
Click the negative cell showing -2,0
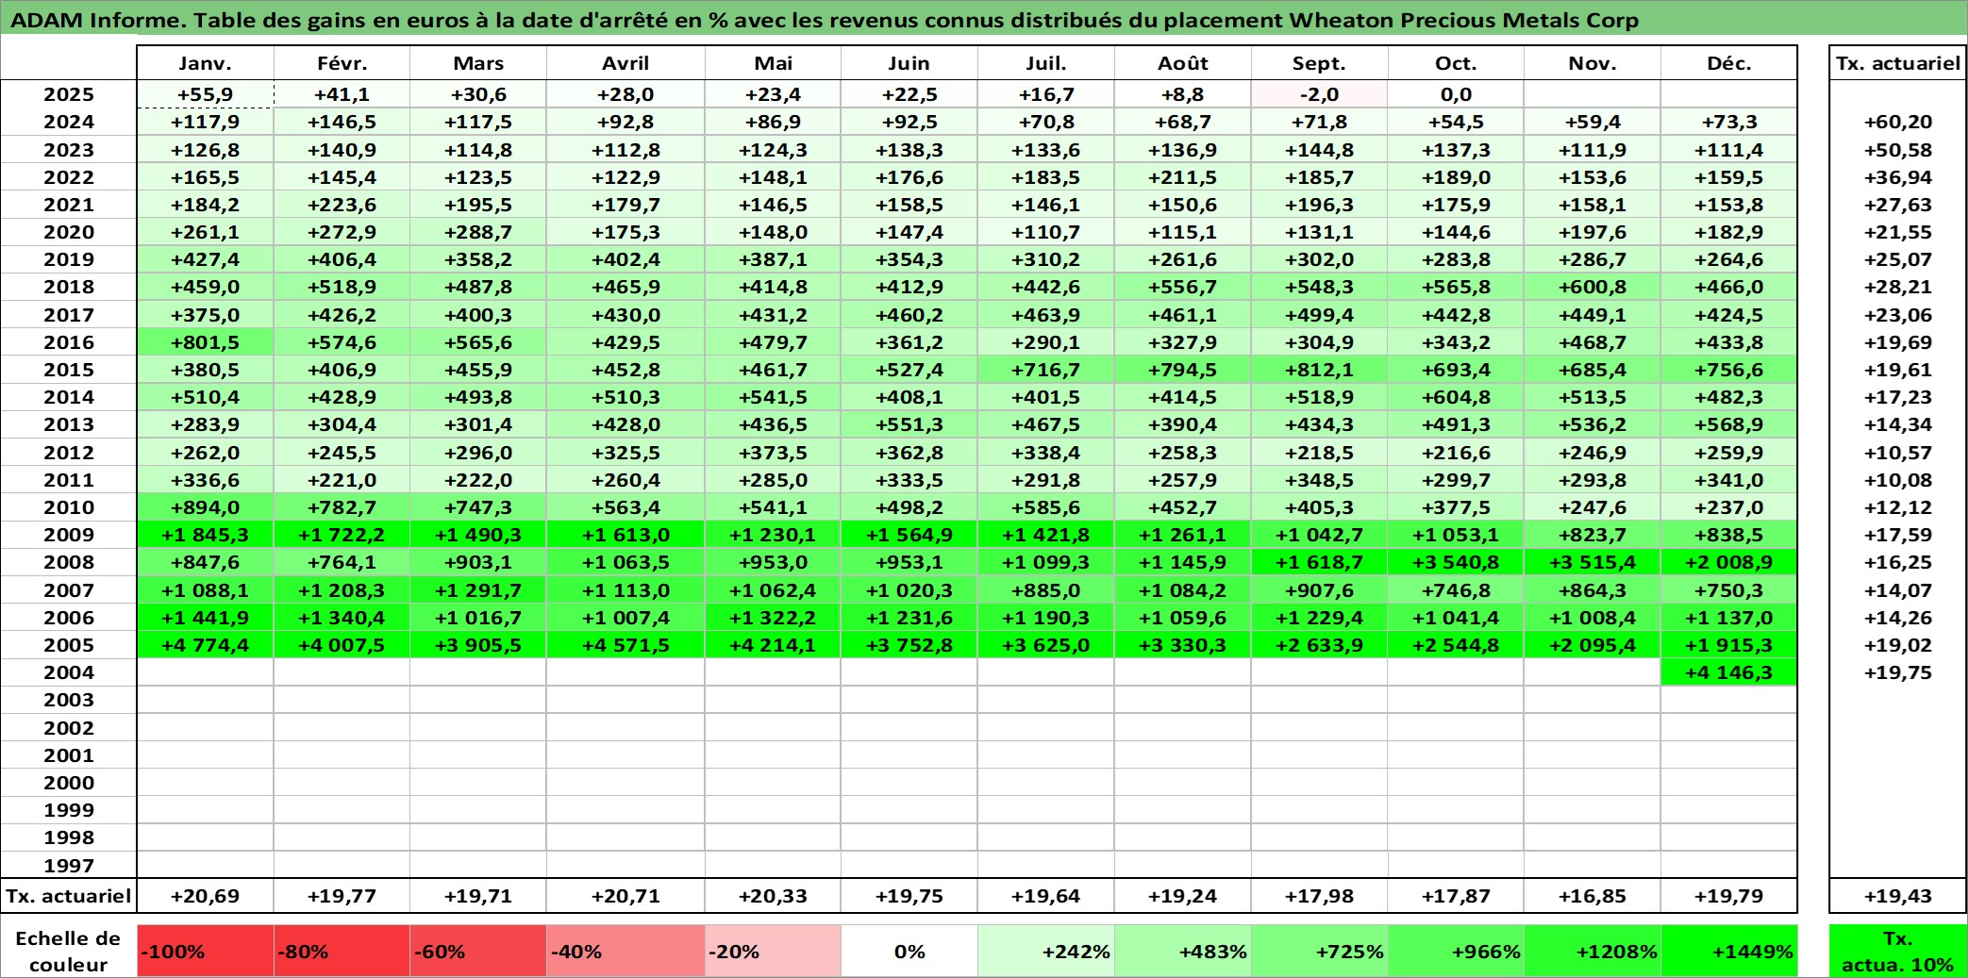pos(1319,94)
